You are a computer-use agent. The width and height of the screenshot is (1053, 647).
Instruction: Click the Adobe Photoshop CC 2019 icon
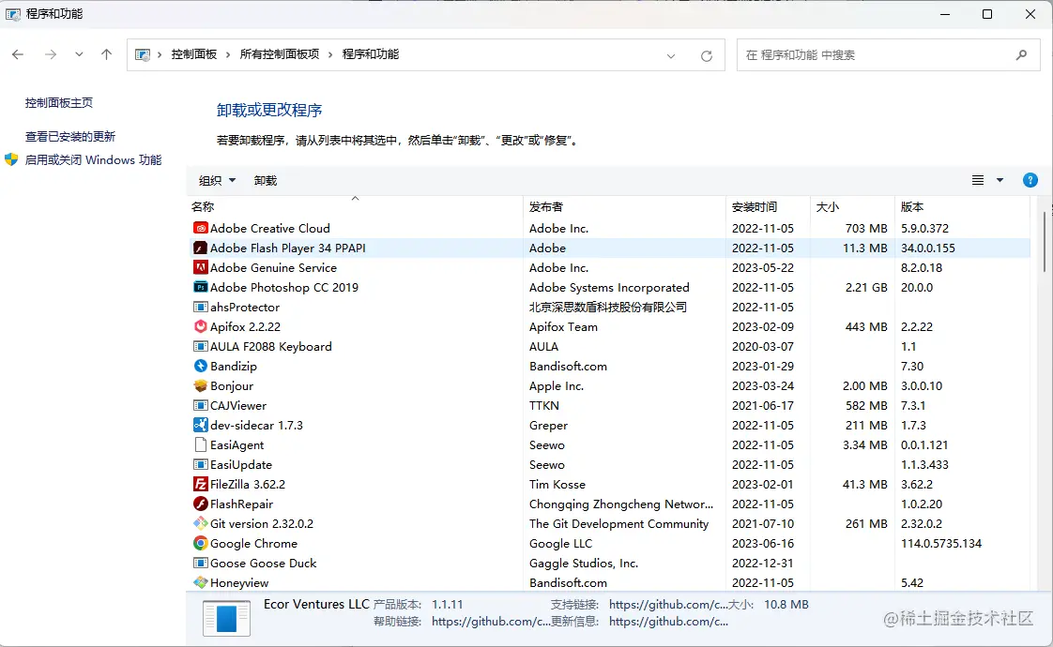(x=200, y=287)
